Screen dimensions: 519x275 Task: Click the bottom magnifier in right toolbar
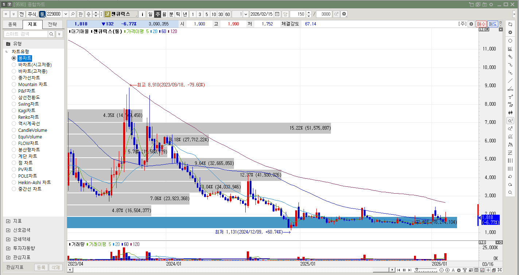tap(510, 193)
